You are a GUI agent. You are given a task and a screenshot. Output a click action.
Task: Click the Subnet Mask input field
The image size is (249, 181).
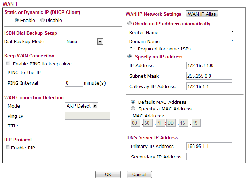pyautogui.click(x=209, y=76)
